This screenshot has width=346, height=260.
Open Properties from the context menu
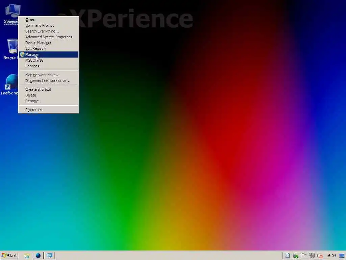click(48, 110)
